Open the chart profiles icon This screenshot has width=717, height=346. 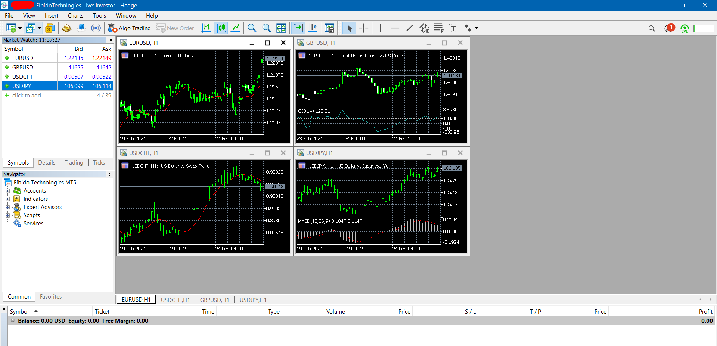pos(30,28)
